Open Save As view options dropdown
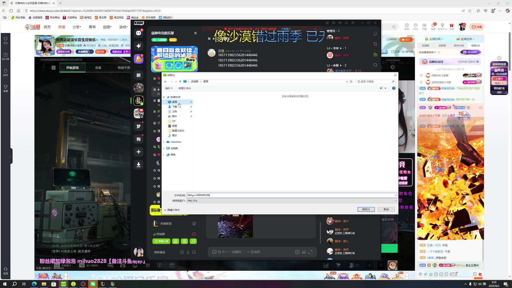This screenshot has height=288, width=512. 385,88
